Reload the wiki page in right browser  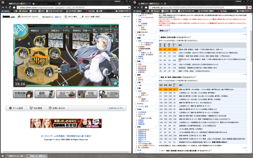tap(142, 7)
